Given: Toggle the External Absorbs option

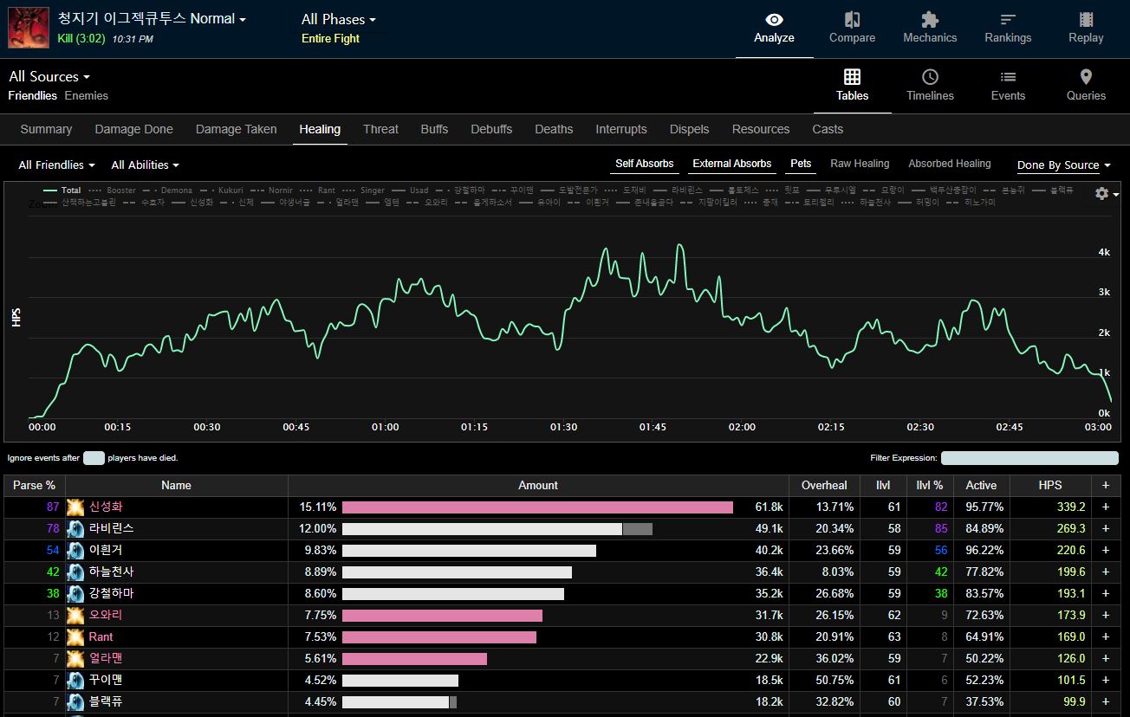Looking at the screenshot, I should [731, 164].
